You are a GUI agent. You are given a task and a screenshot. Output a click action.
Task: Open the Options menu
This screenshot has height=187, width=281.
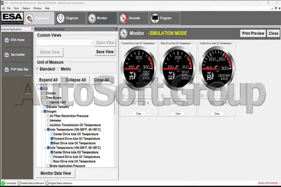tap(26, 8)
